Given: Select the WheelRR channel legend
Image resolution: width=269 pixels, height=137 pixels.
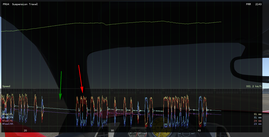Looking at the screenshot, I should pyautogui.click(x=8, y=124).
